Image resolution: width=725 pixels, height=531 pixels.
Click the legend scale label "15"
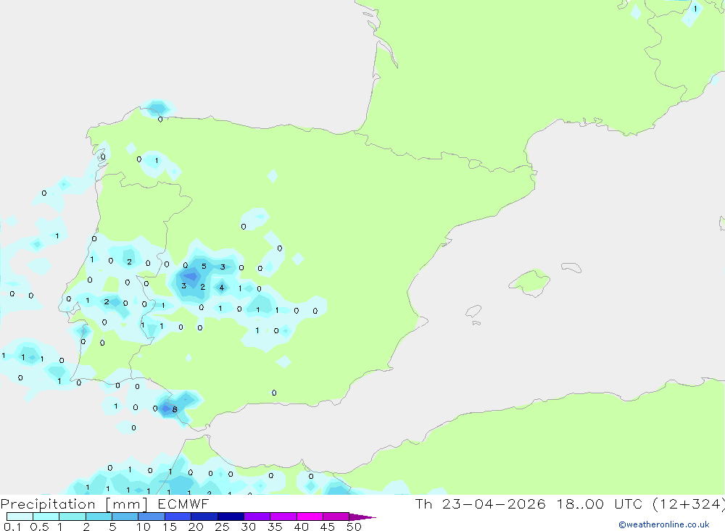click(170, 527)
